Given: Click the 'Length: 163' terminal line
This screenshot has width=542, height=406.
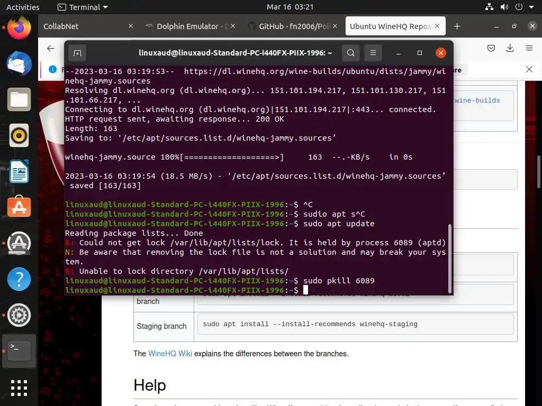Looking at the screenshot, I should tap(91, 128).
